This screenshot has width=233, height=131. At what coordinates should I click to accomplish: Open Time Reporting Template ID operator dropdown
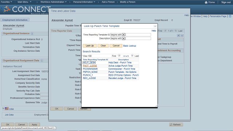pos(123,35)
